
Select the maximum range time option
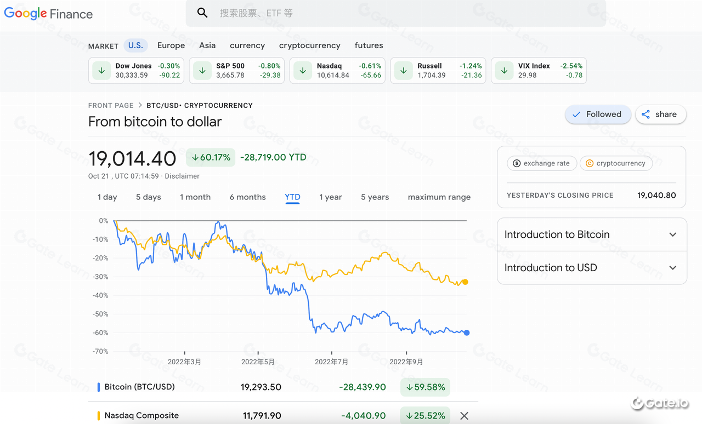(x=439, y=197)
